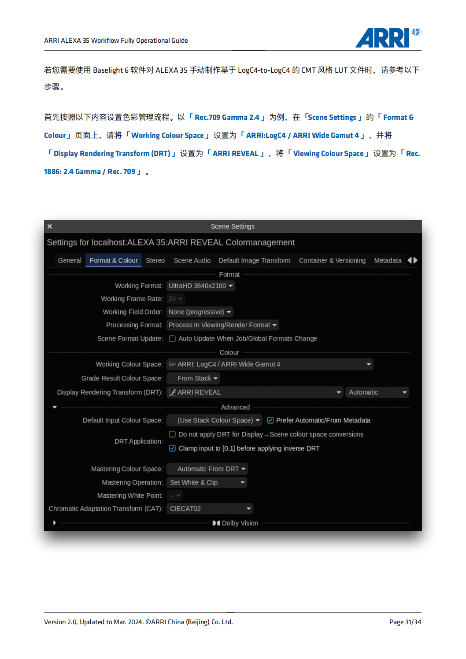This screenshot has height=659, width=466.
Task: Click the Truelight pen icon beside ARRI REVEAL
Action: [172, 392]
